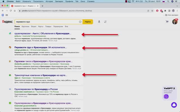Open 'Грузовое такси в Краснодаре' result
This screenshot has height=112, width=180.
point(44,61)
